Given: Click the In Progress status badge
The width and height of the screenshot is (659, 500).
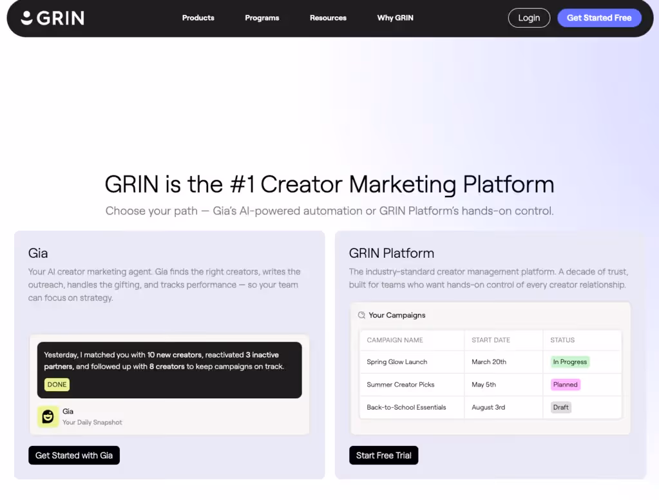Looking at the screenshot, I should click(x=569, y=361).
